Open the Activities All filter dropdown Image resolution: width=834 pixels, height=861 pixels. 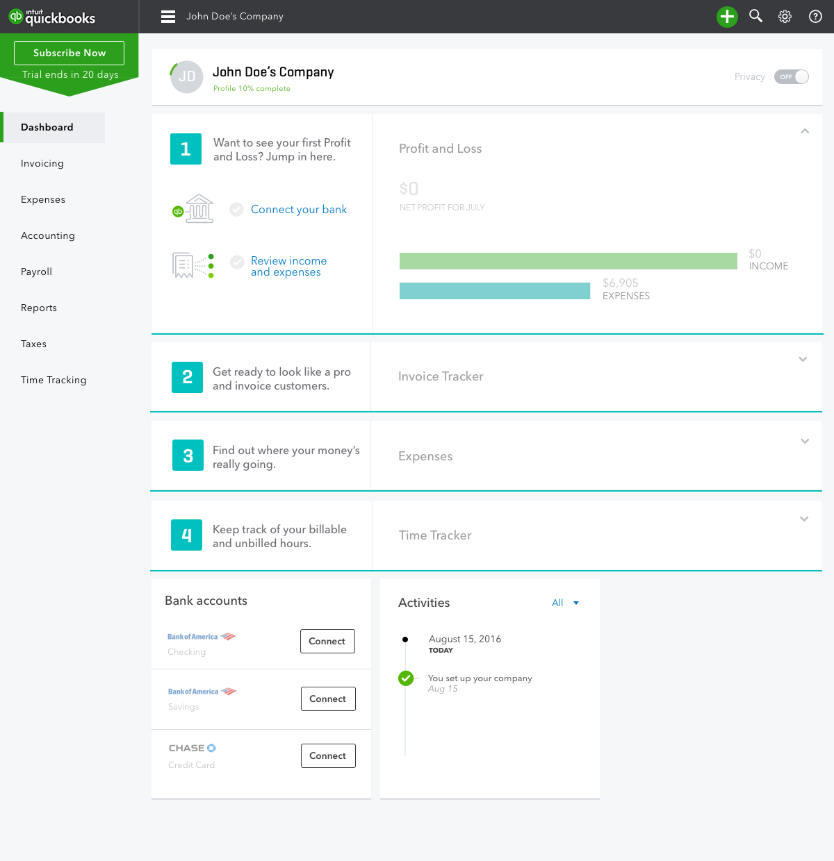(x=565, y=603)
